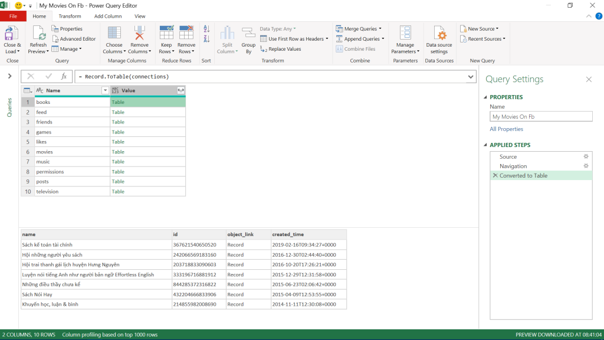Click the Close & Load icon

[12, 34]
